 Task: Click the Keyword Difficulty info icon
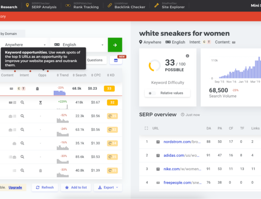pyautogui.click(x=188, y=56)
